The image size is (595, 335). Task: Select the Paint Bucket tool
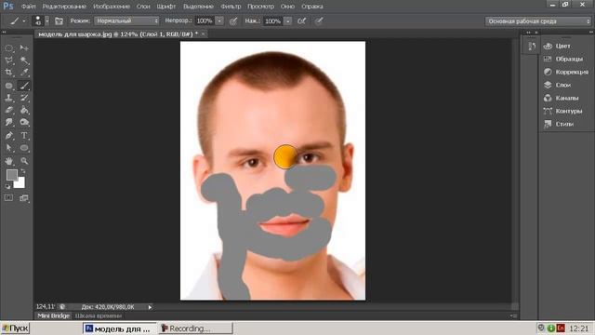(x=24, y=110)
